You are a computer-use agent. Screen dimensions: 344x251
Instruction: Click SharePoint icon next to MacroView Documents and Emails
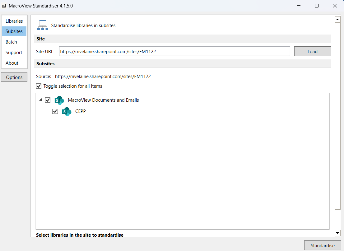[59, 100]
